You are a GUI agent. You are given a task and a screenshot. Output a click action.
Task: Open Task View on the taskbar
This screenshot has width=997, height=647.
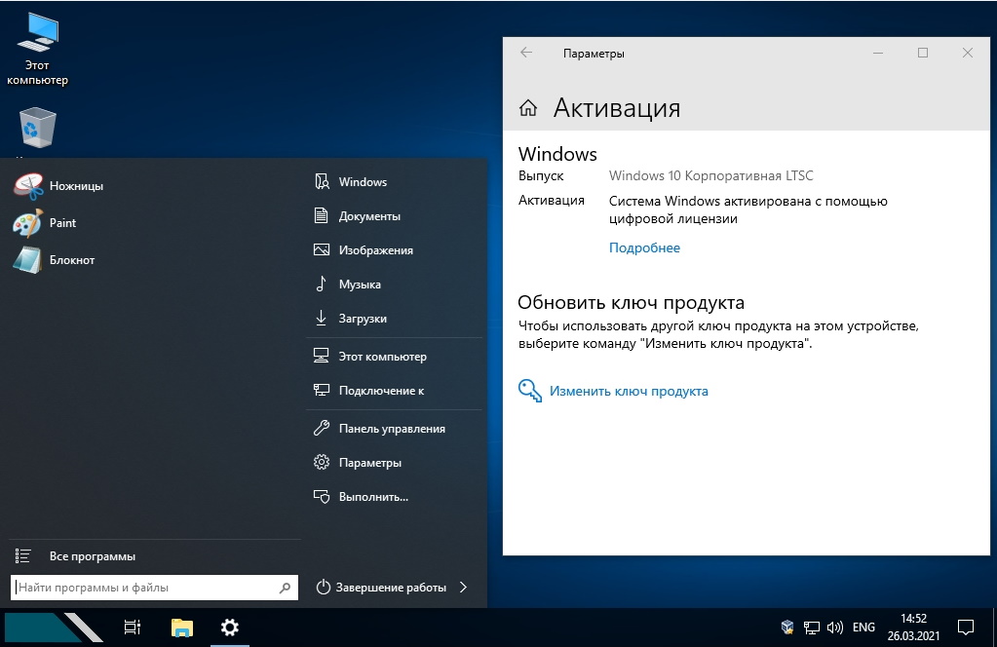coord(133,628)
